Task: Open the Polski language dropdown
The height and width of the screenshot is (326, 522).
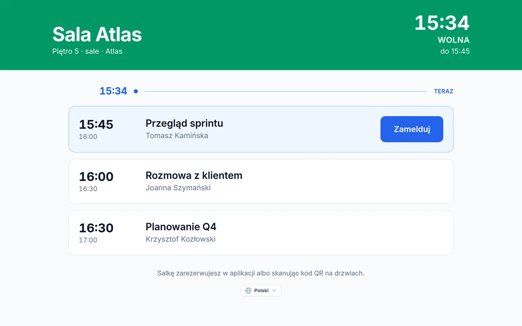Action: tap(261, 291)
